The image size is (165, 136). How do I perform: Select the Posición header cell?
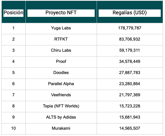click(13, 12)
